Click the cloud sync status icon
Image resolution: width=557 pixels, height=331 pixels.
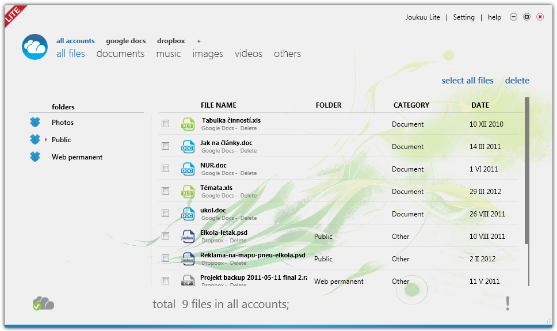43,303
